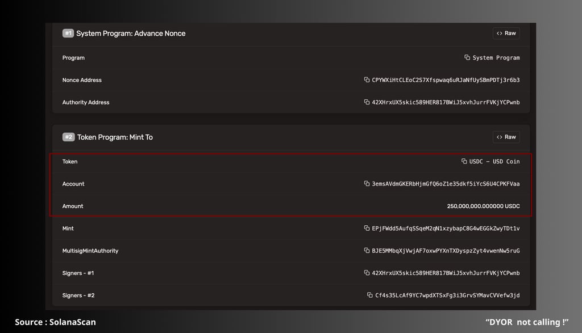This screenshot has width=582, height=333.
Task: Copy the Nonce Address value
Action: [367, 79]
